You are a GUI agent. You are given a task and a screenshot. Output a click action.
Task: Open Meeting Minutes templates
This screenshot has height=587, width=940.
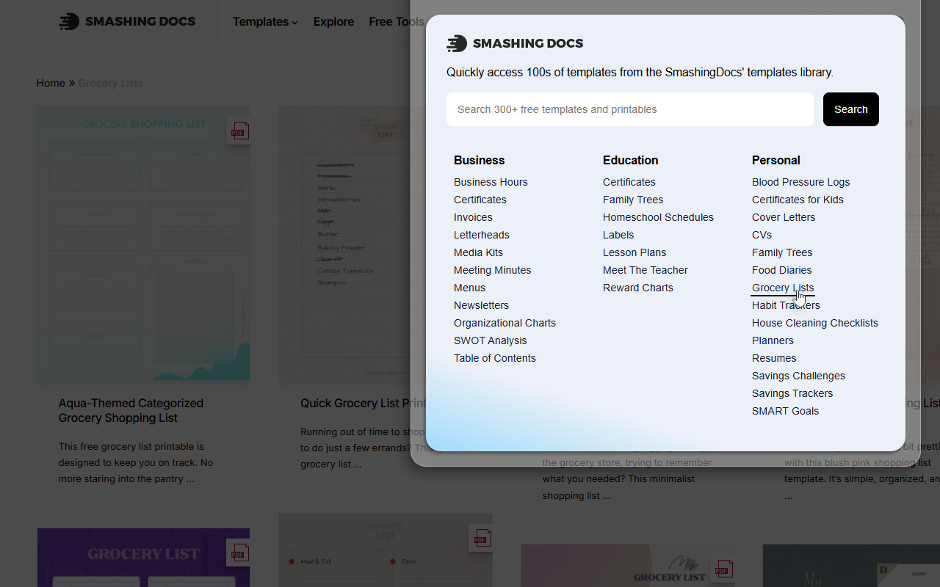[x=493, y=270]
